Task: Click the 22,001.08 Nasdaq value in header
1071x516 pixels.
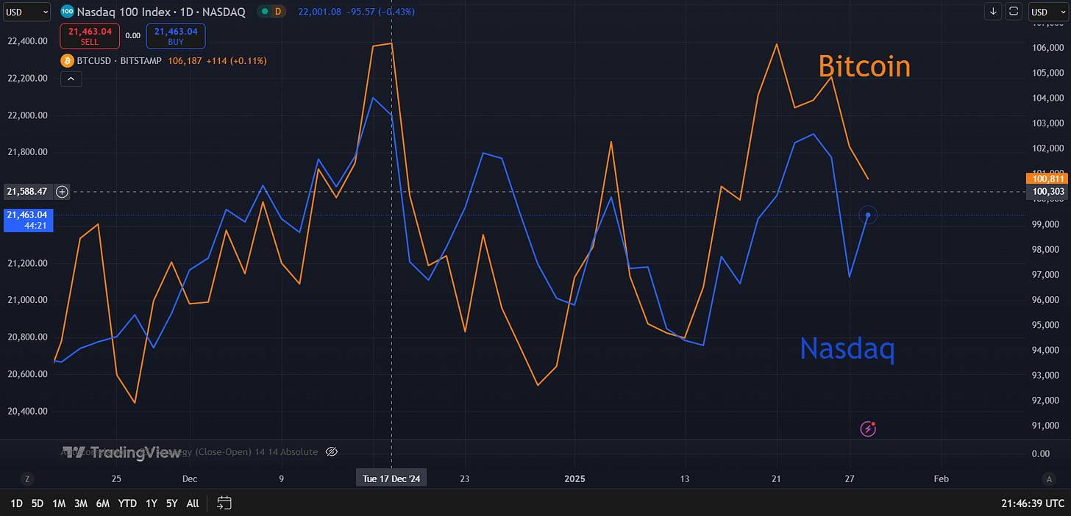Action: pos(320,11)
